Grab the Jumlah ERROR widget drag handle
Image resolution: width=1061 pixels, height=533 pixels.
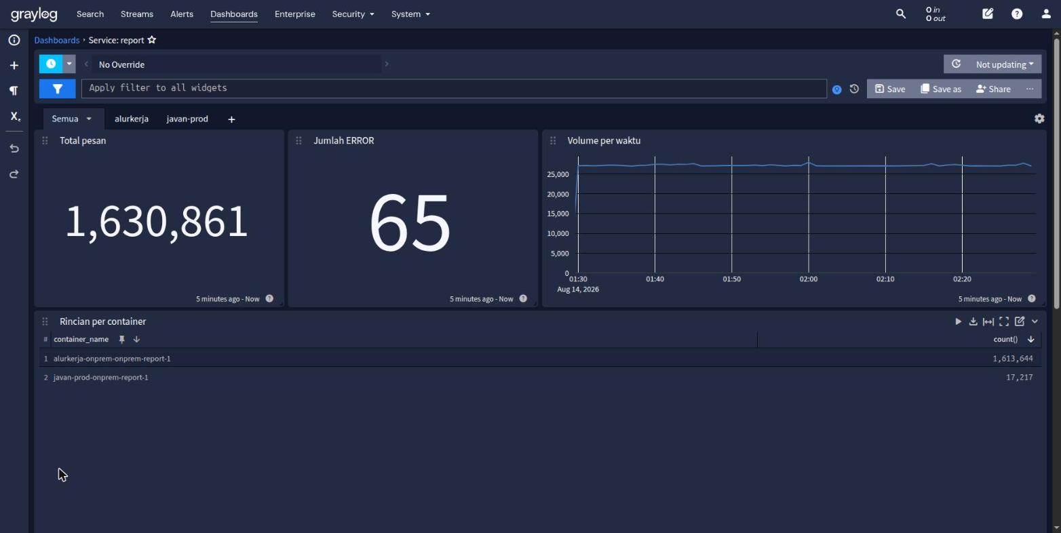[298, 140]
